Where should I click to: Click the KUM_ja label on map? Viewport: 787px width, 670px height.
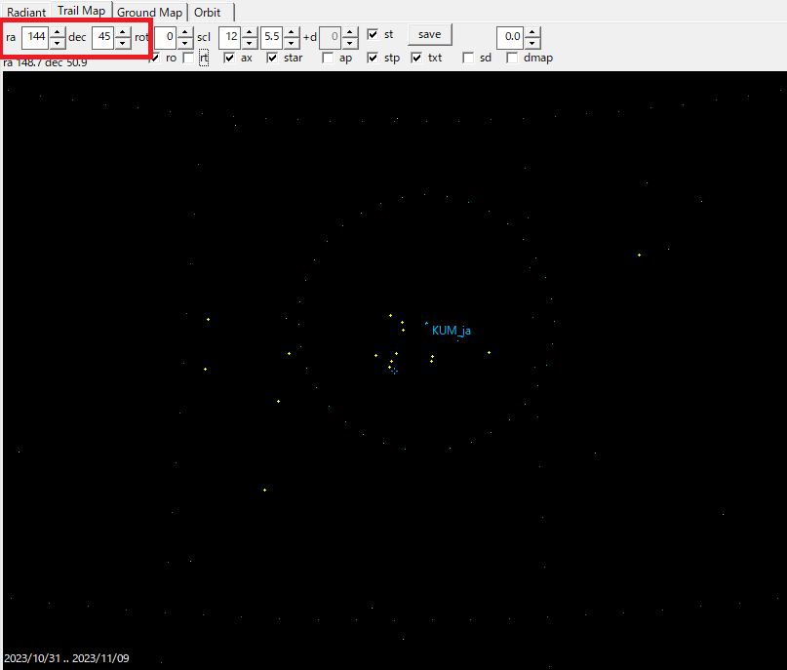pyautogui.click(x=451, y=331)
